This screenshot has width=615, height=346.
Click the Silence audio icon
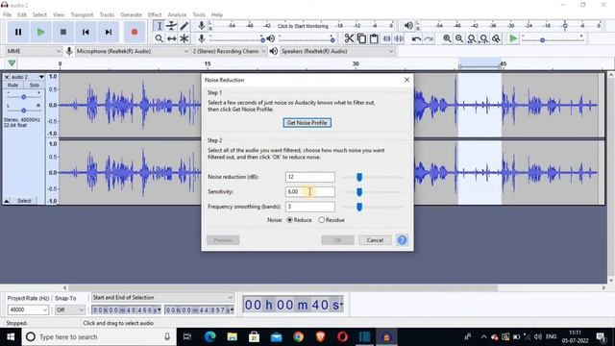point(399,38)
